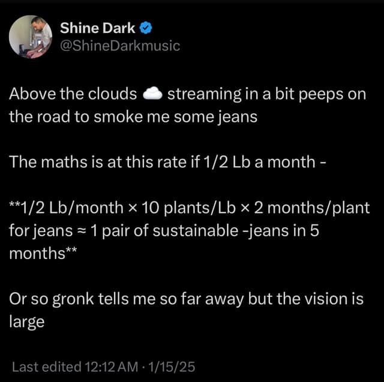
Task: Click the 'the road to smoke me some jeans' line
Action: (133, 117)
